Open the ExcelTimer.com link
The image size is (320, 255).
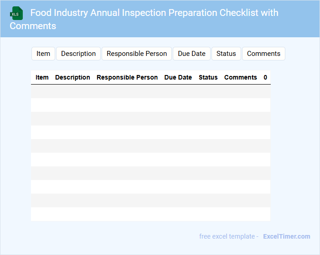(286, 236)
